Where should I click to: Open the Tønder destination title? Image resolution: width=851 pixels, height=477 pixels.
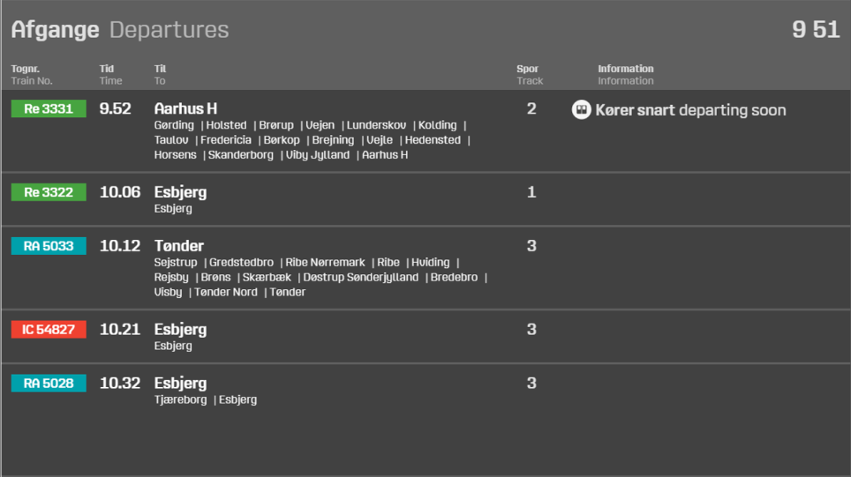click(179, 246)
